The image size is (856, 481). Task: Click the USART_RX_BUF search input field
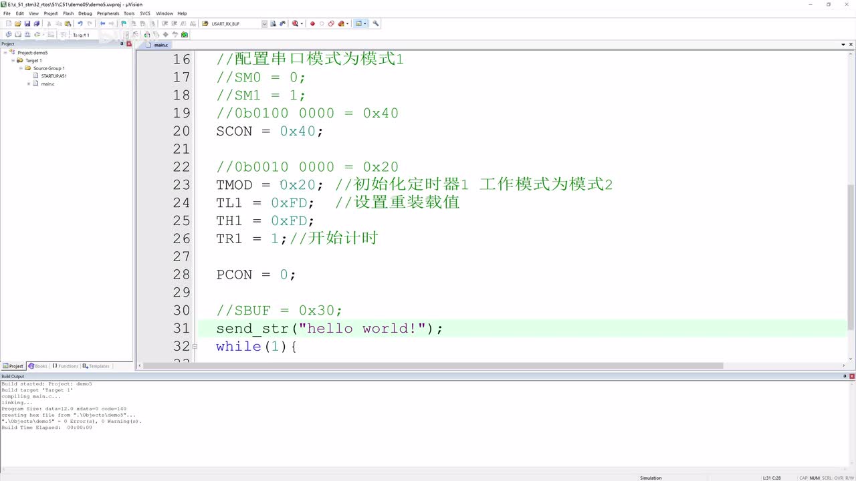(x=235, y=23)
